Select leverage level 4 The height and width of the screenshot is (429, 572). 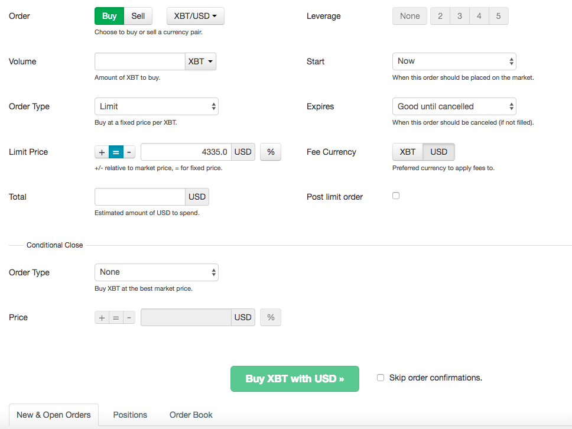pyautogui.click(x=479, y=17)
